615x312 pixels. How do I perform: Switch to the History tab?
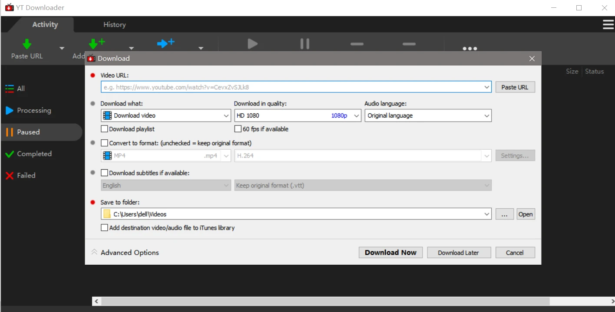pyautogui.click(x=114, y=25)
